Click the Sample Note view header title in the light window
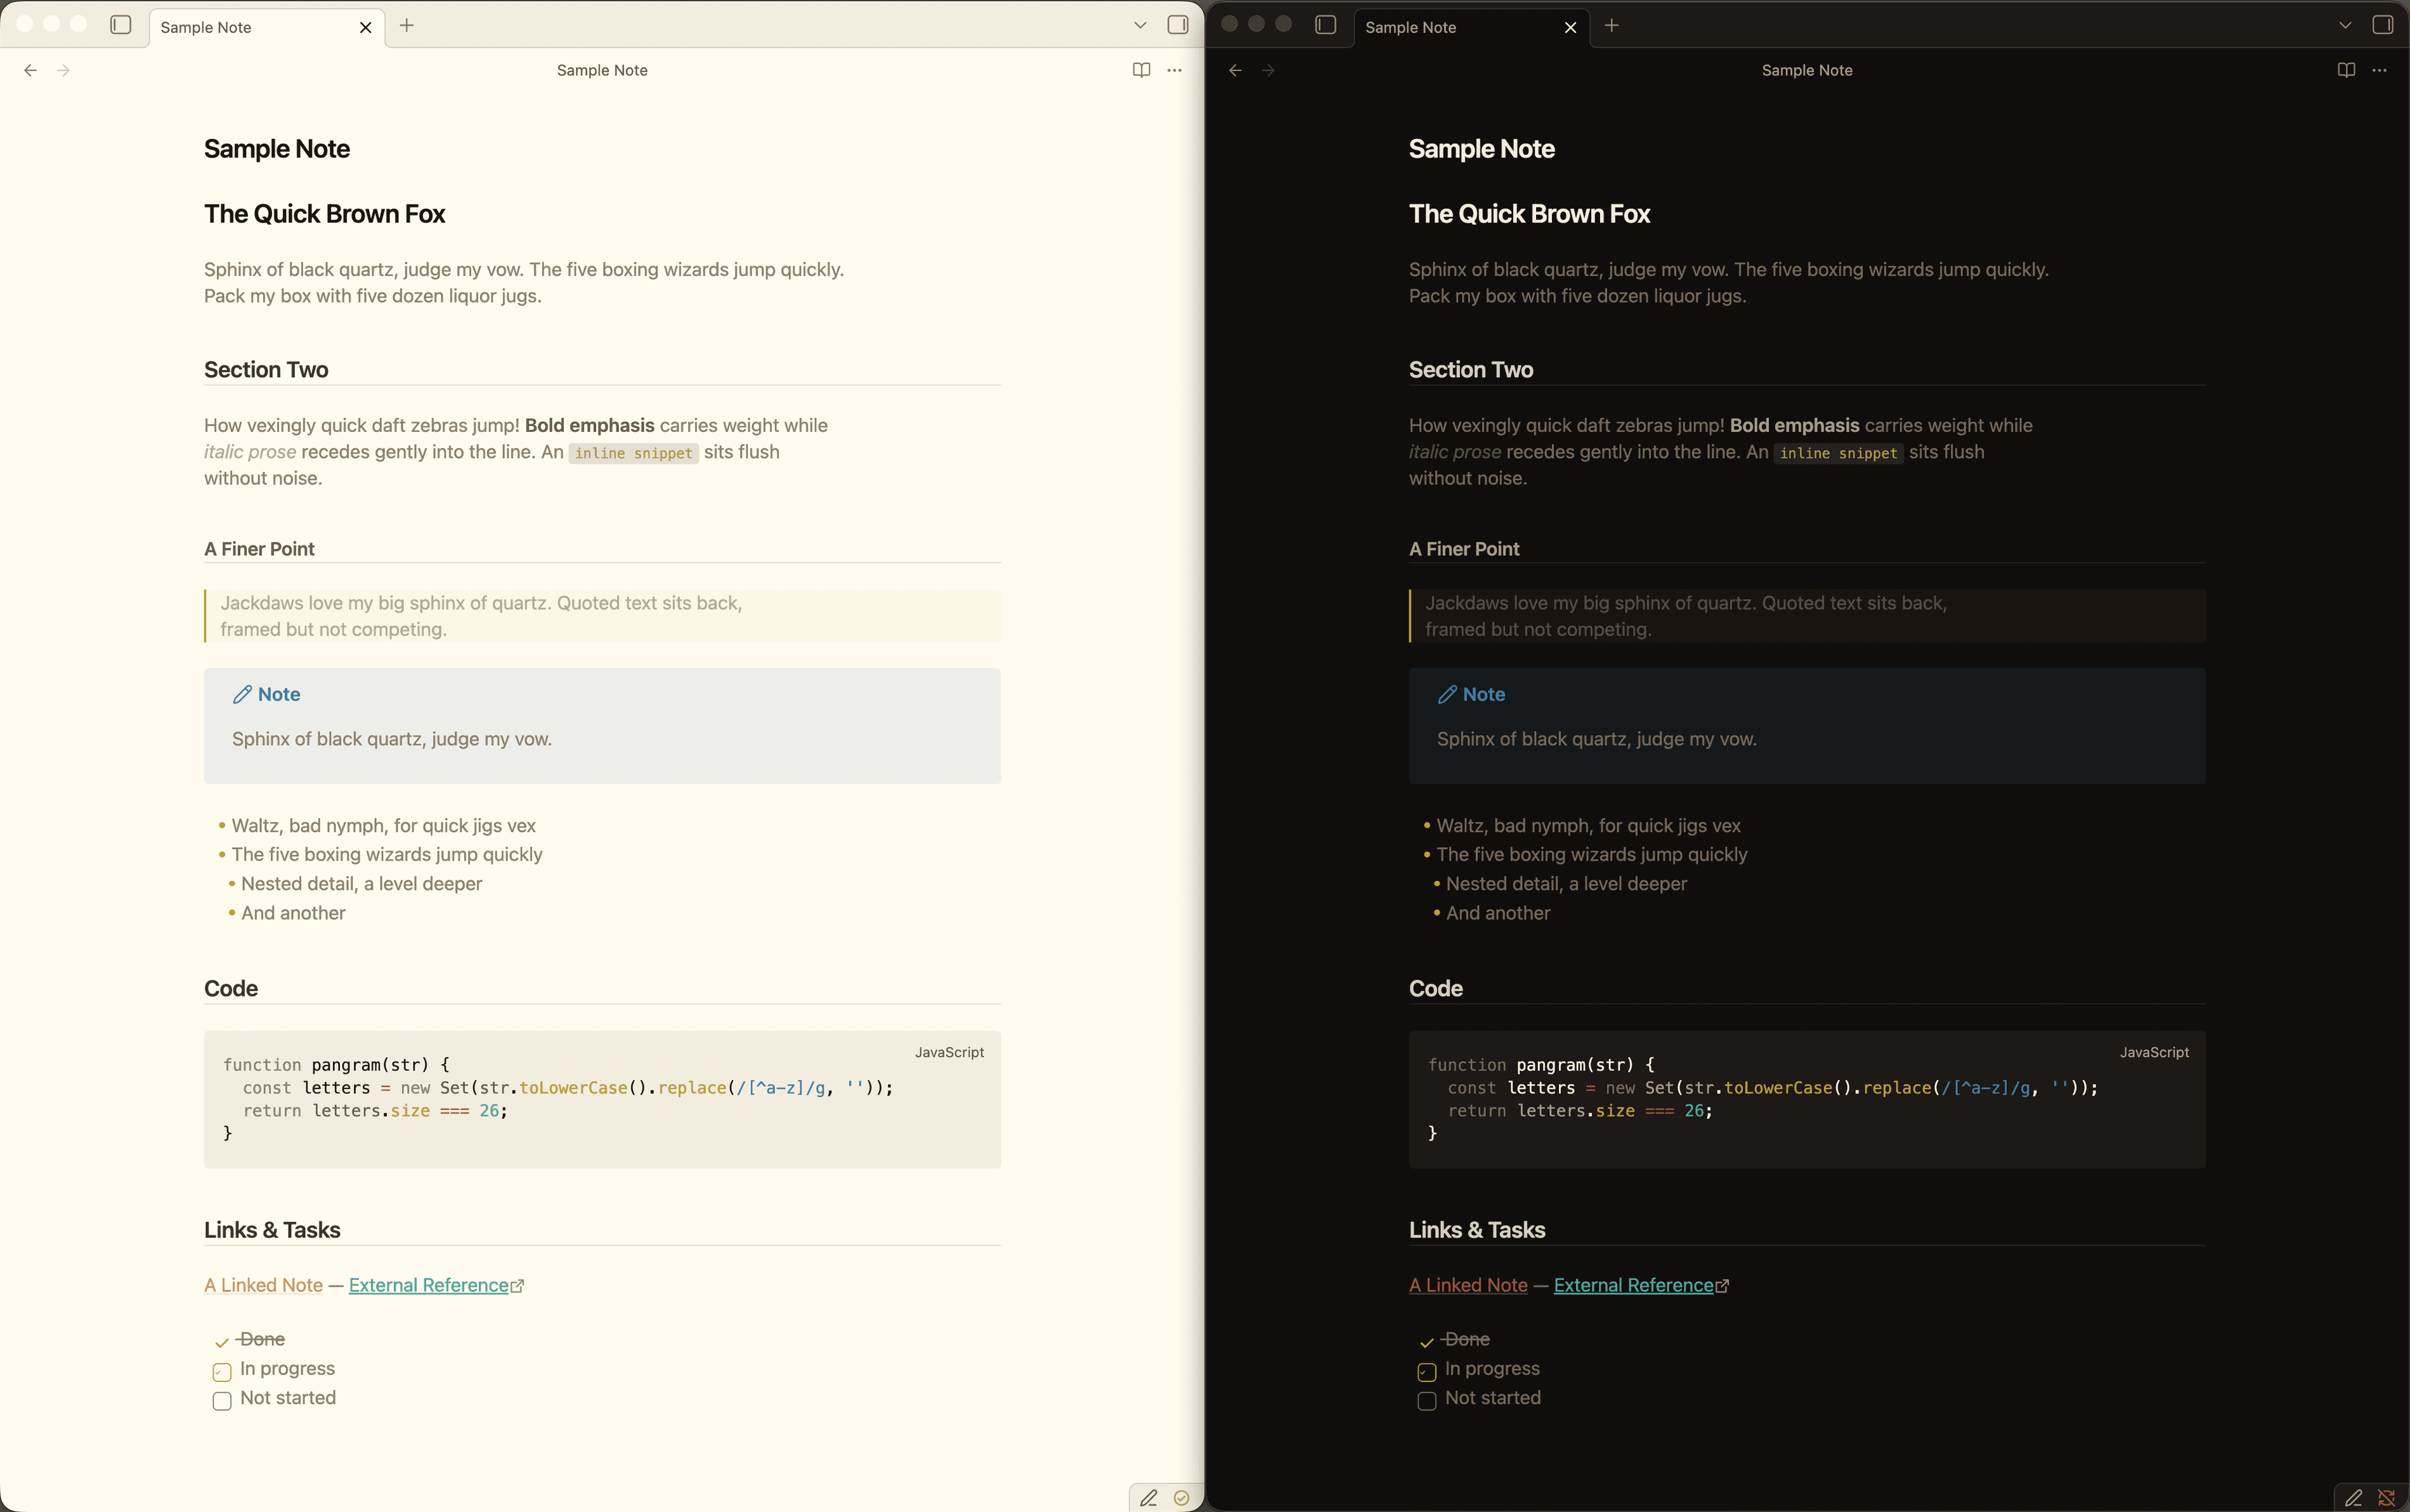 point(602,70)
